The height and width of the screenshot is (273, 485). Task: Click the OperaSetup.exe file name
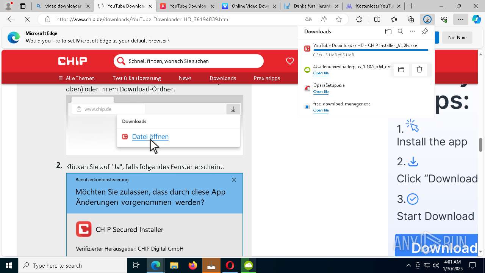click(x=329, y=85)
